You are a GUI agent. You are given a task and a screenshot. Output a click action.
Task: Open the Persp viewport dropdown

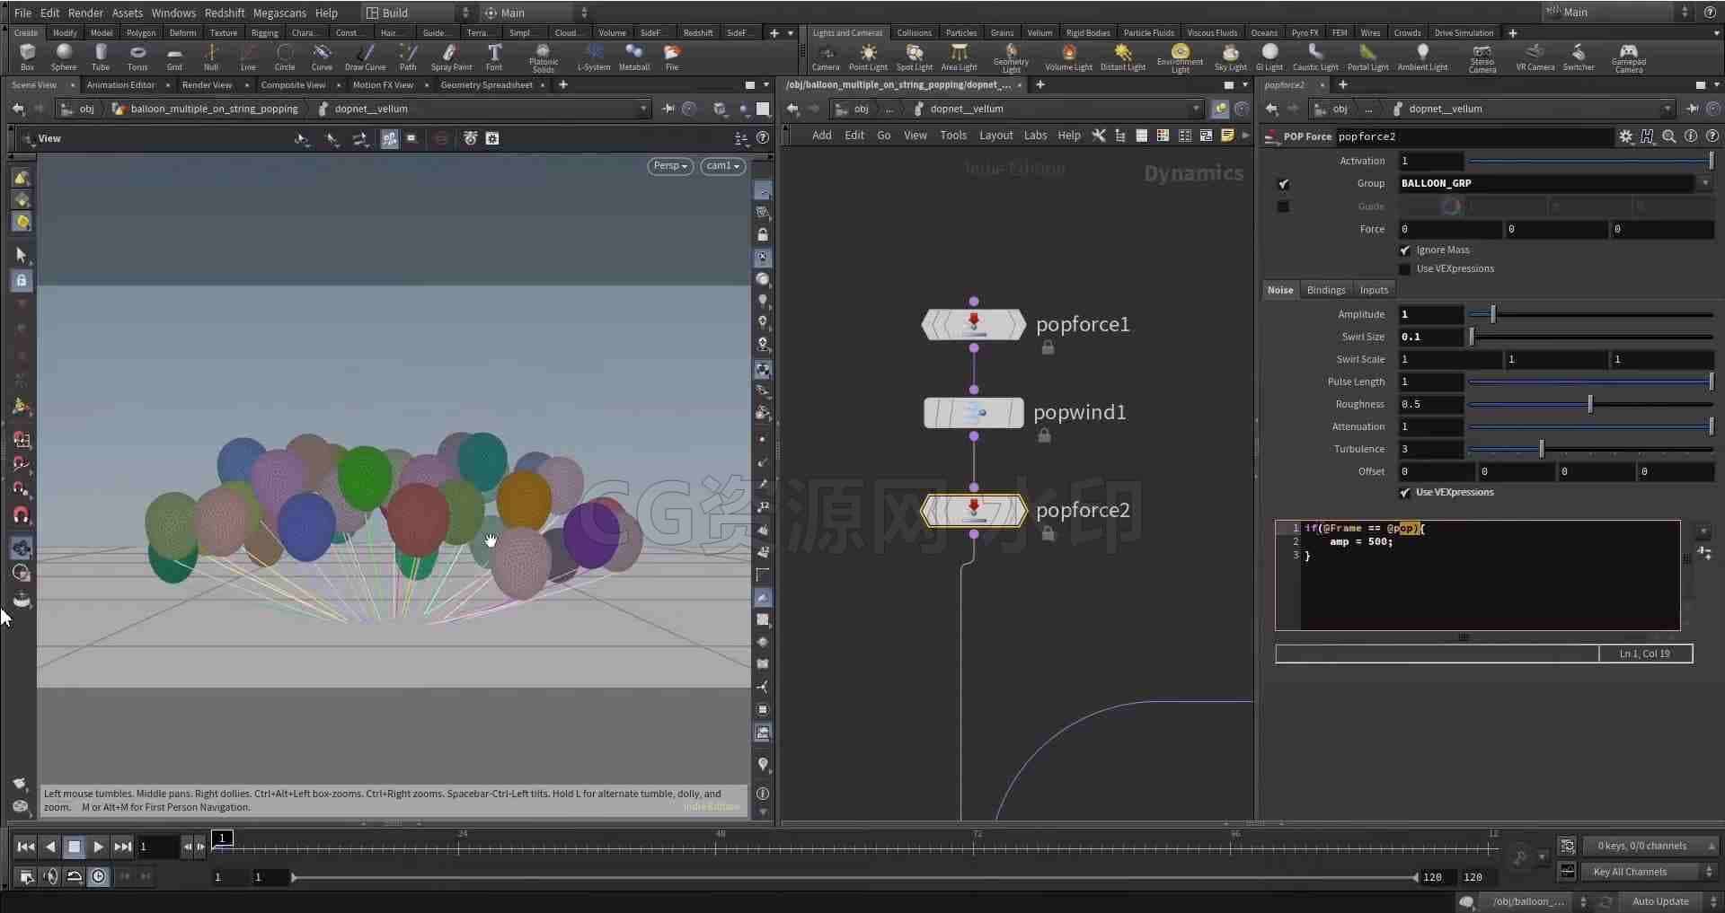coord(670,166)
